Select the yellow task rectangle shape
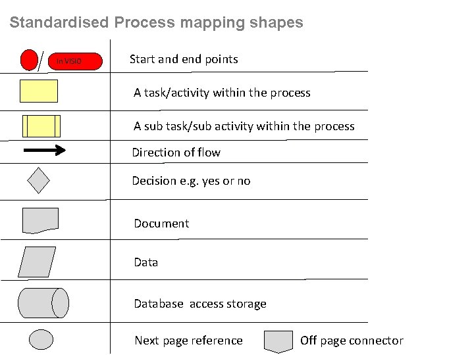The image size is (474, 355). click(39, 91)
